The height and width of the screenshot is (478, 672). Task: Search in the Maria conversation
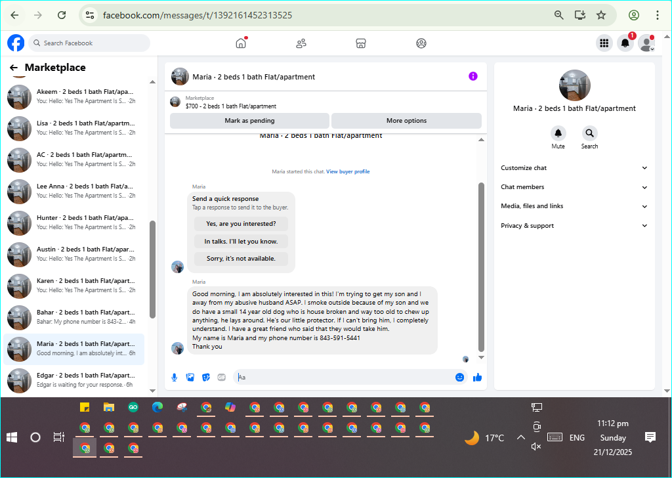[x=590, y=133]
